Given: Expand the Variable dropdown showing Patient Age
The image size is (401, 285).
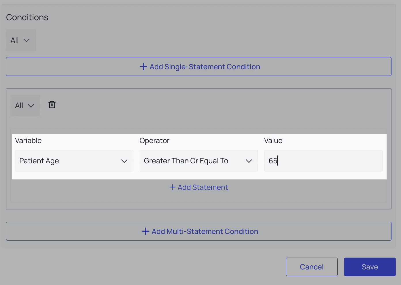Looking at the screenshot, I should 74,161.
